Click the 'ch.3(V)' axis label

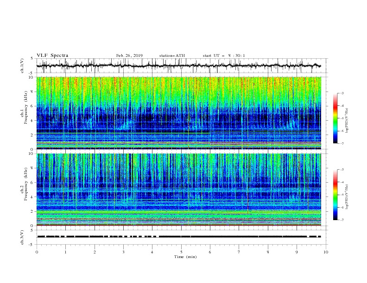tap(22, 237)
